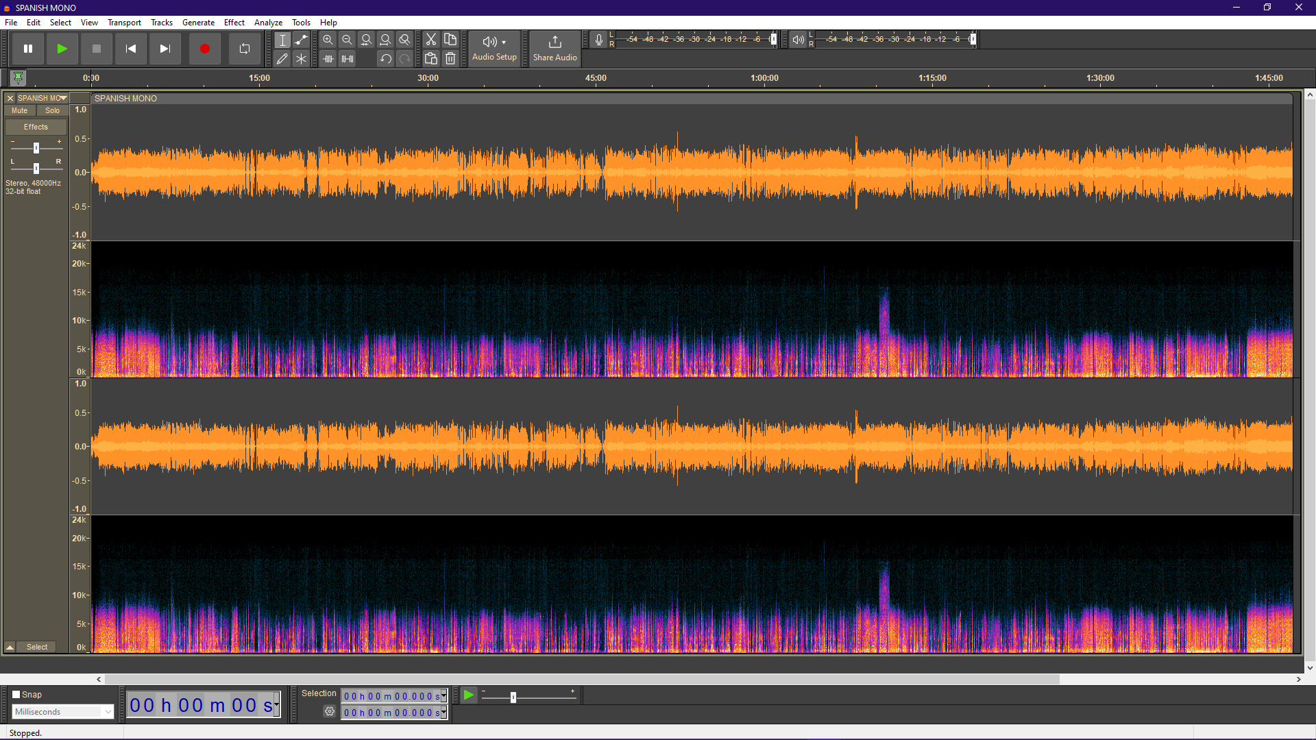
Task: Click the Delete trash icon
Action: [450, 59]
